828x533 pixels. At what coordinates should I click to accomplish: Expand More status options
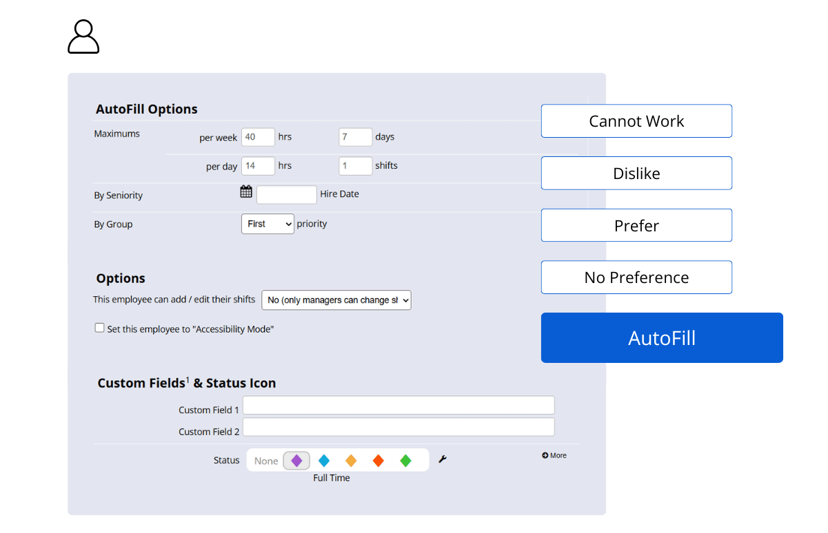[x=554, y=455]
